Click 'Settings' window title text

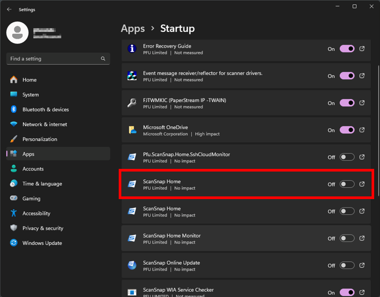(x=27, y=10)
